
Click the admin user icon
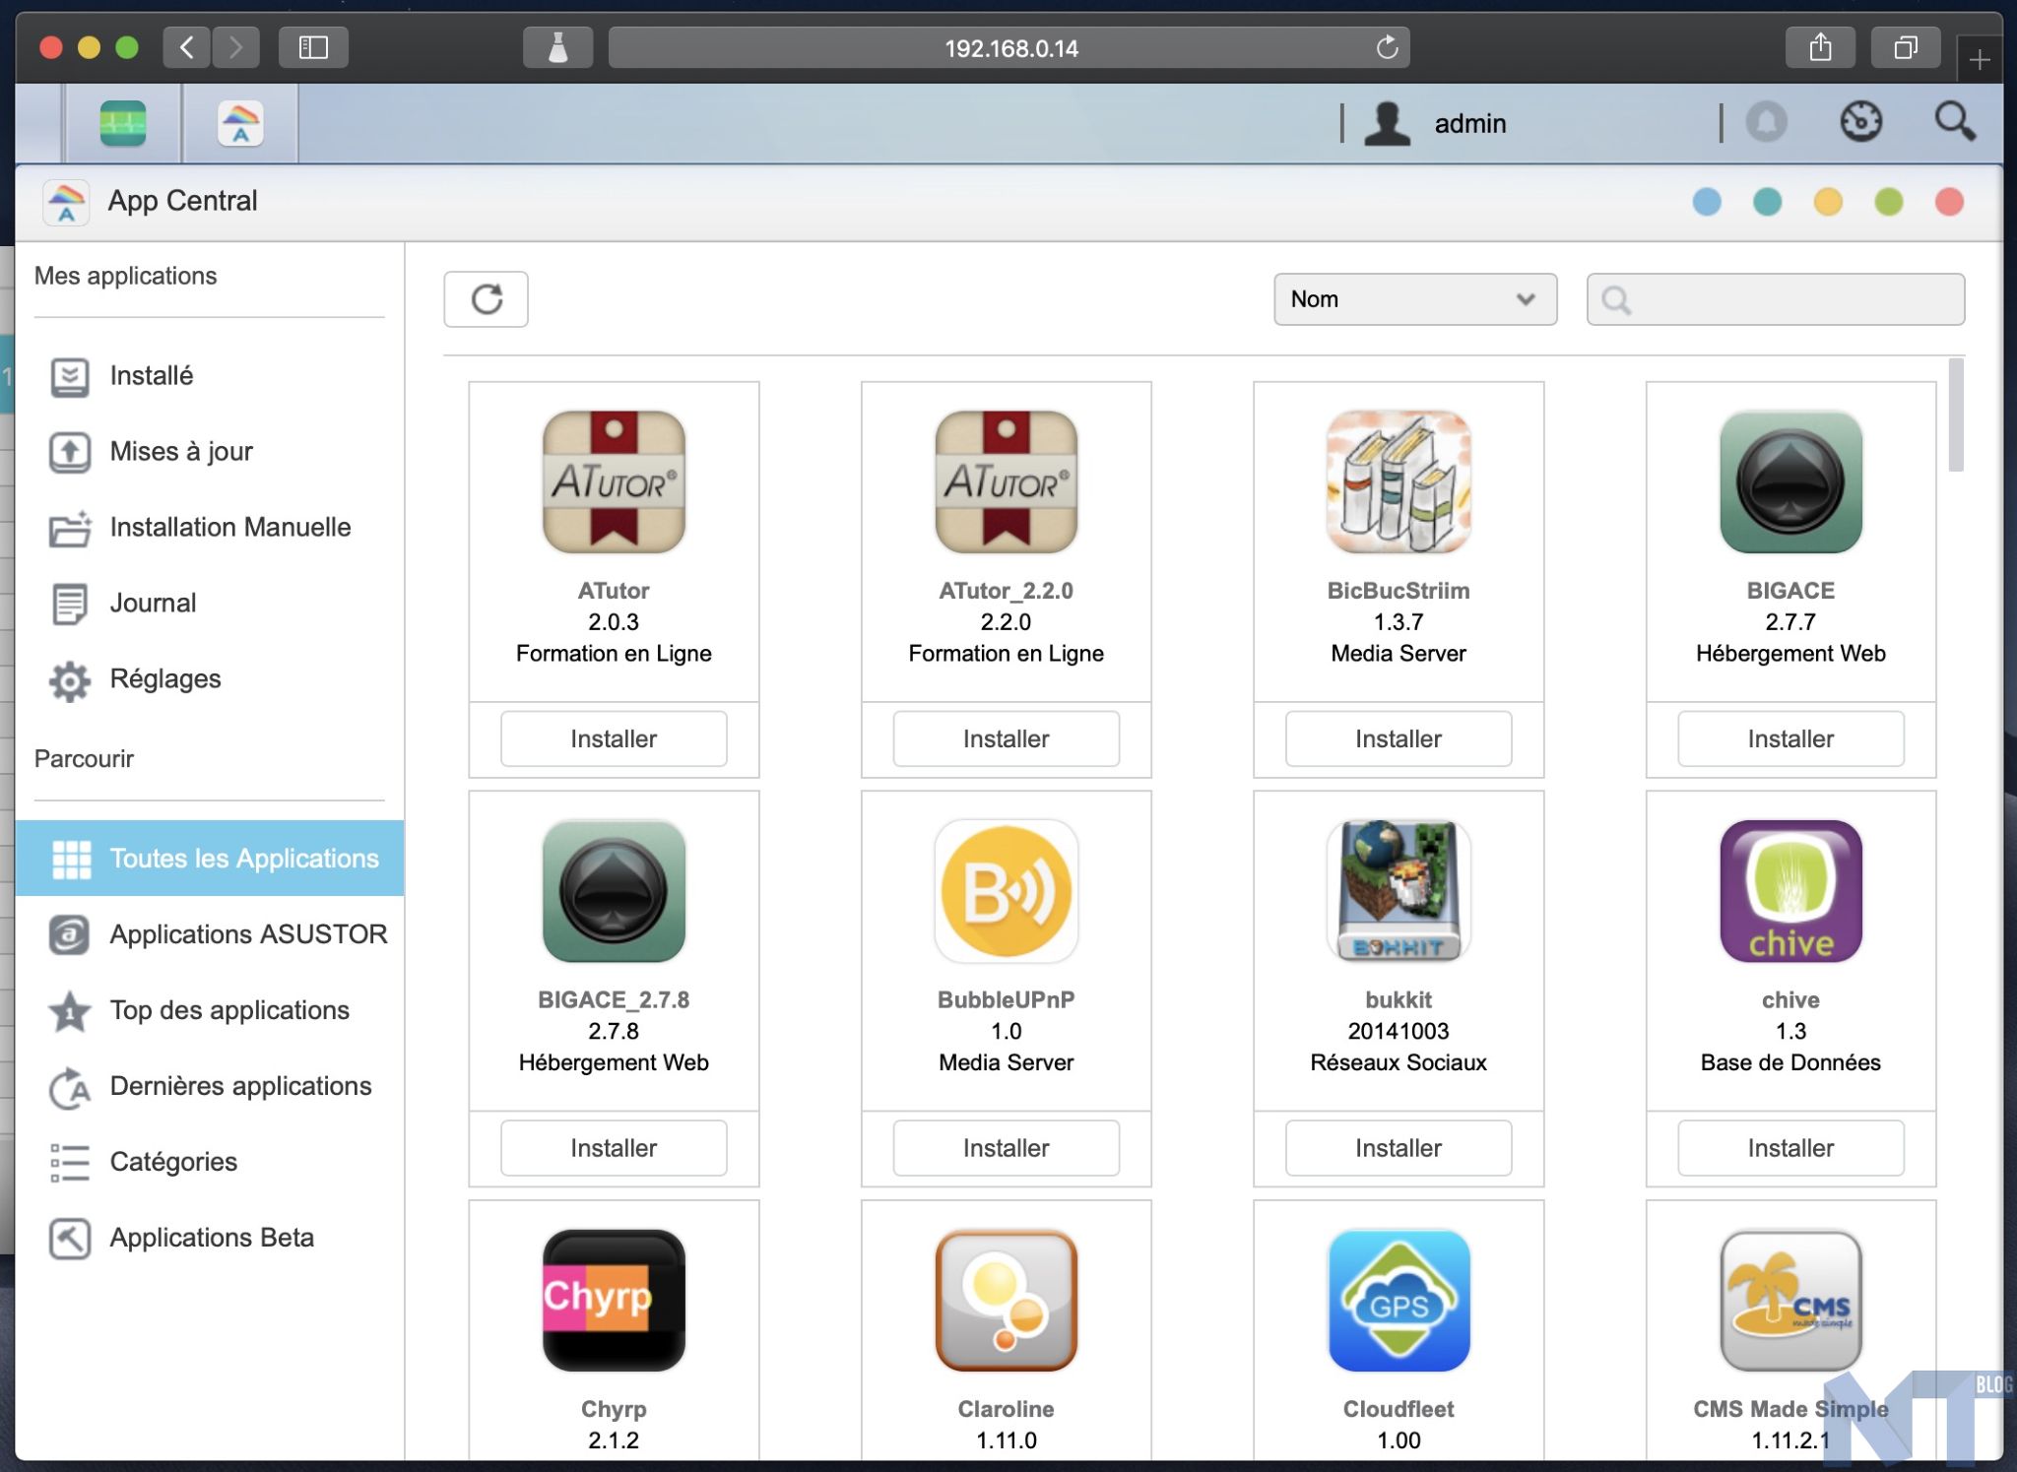(x=1387, y=124)
